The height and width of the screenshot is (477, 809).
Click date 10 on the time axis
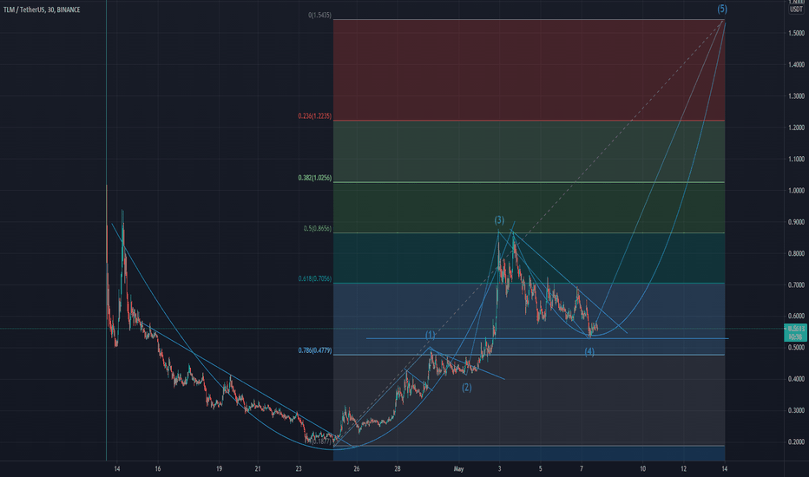[x=643, y=468]
